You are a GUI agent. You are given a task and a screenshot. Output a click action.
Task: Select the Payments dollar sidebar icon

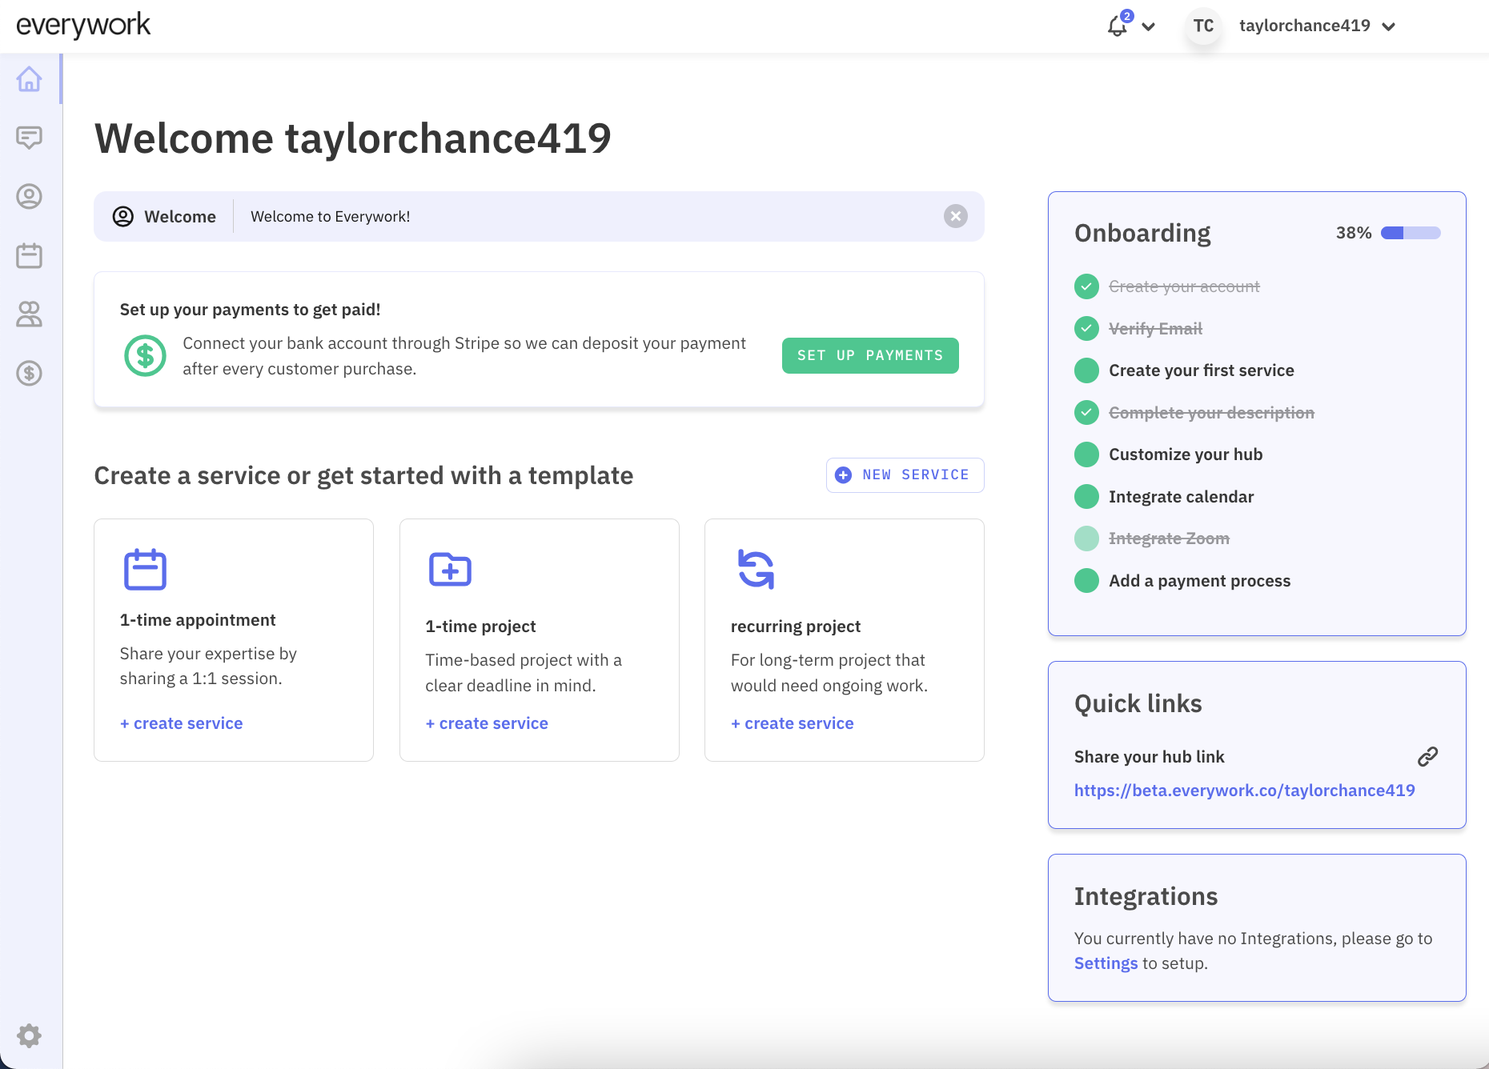click(30, 373)
